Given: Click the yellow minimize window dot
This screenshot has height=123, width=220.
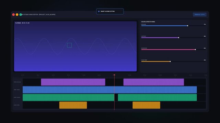Looking at the screenshot, I should click(17, 14).
